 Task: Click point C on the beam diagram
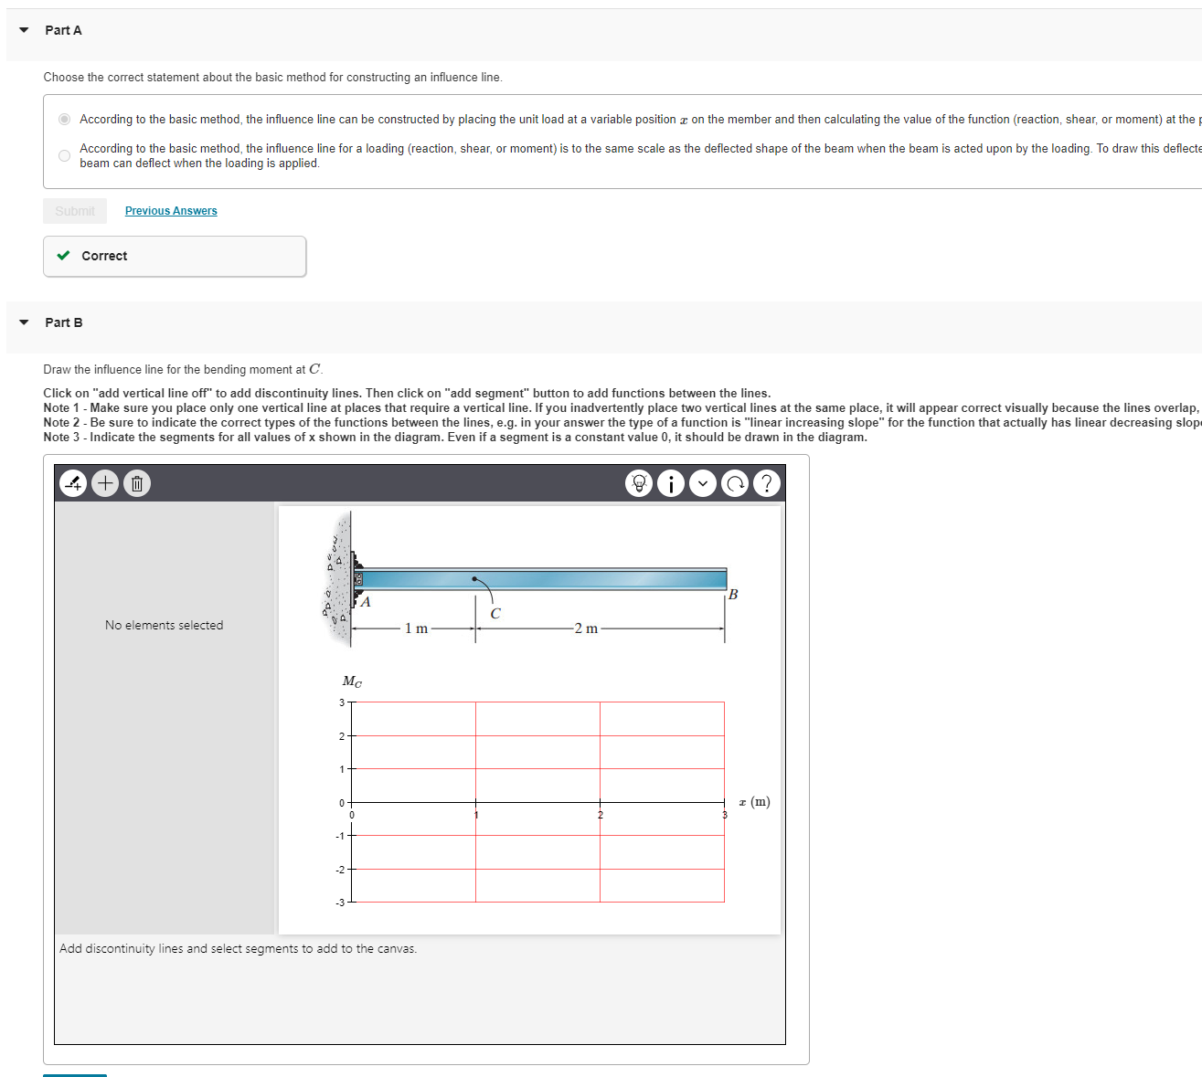[x=473, y=578]
